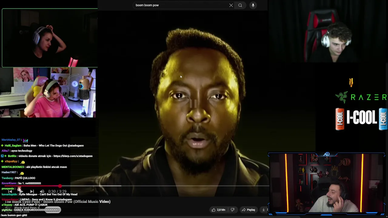The width and height of the screenshot is (388, 218).
Task: Select KevorKiann chat message
Action: pos(21,183)
